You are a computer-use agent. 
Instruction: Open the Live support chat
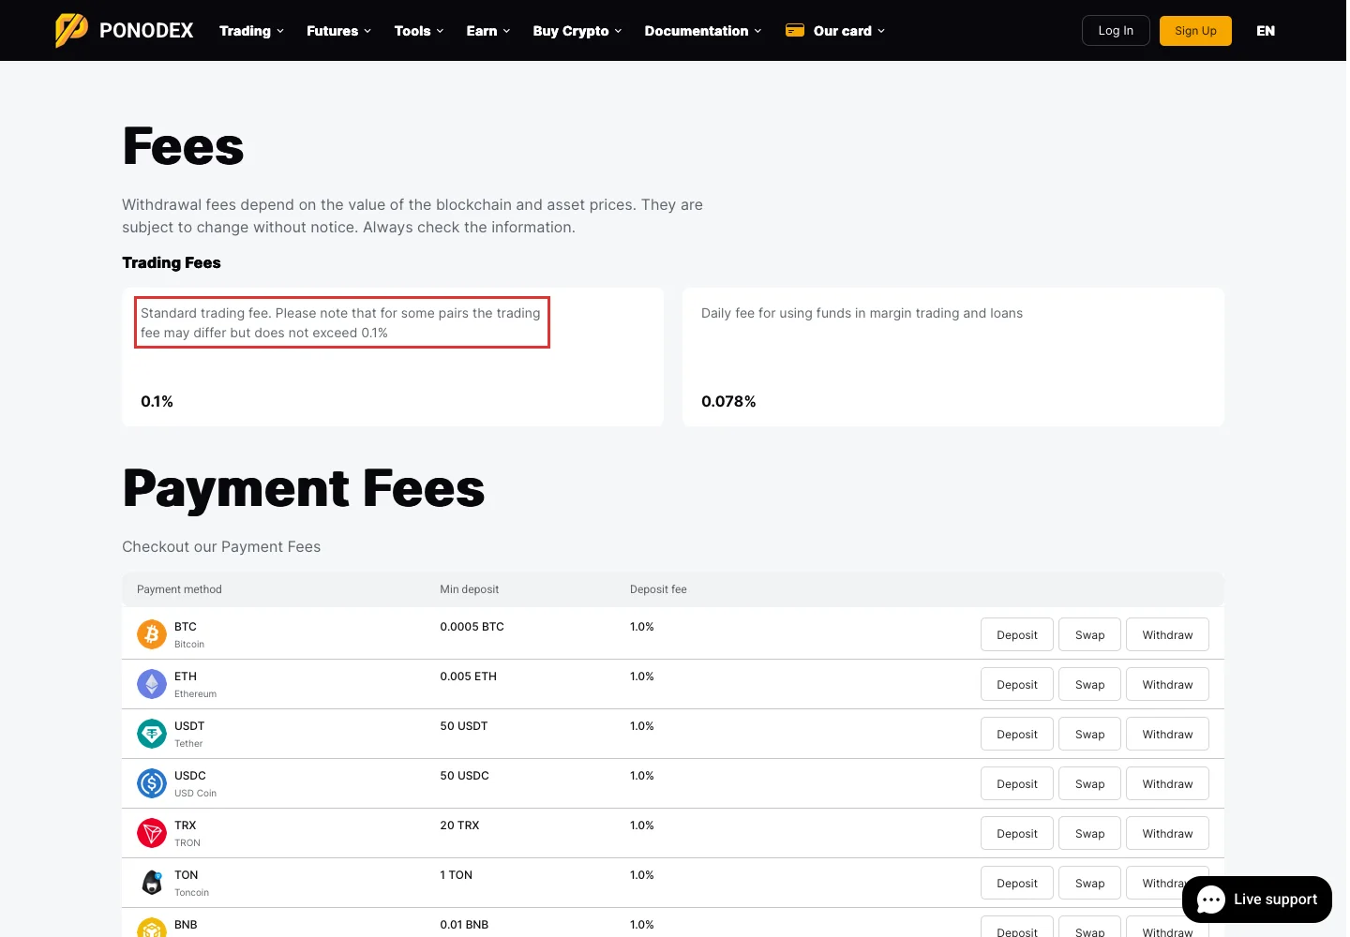pos(1257,900)
